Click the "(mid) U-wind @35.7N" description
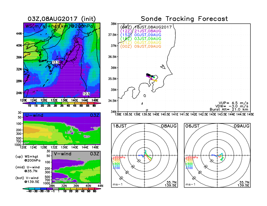267x206 pixels. click(x=27, y=169)
